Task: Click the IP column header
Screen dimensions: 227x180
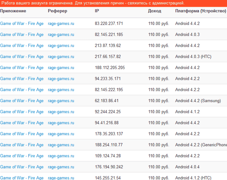Action: point(97,11)
